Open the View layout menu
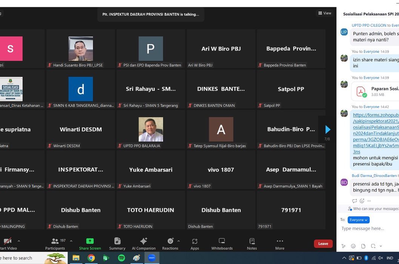 click(x=324, y=13)
